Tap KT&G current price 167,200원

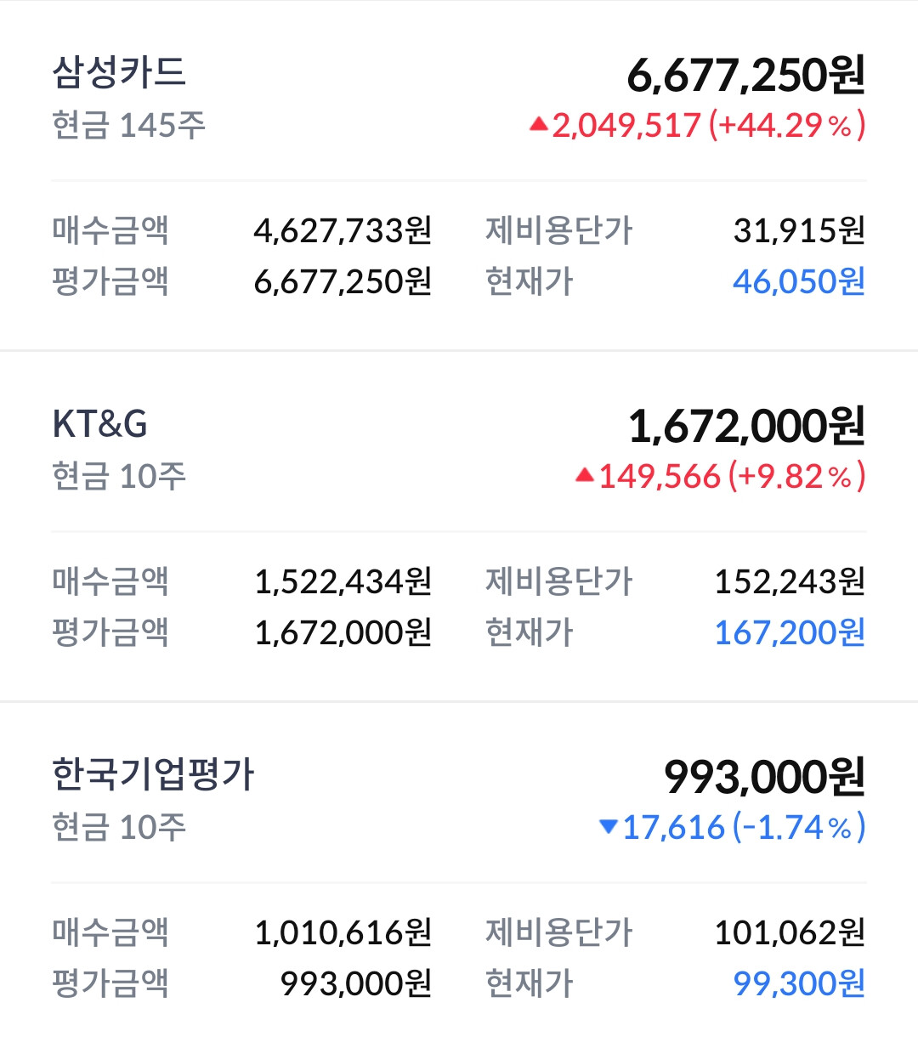(x=790, y=632)
